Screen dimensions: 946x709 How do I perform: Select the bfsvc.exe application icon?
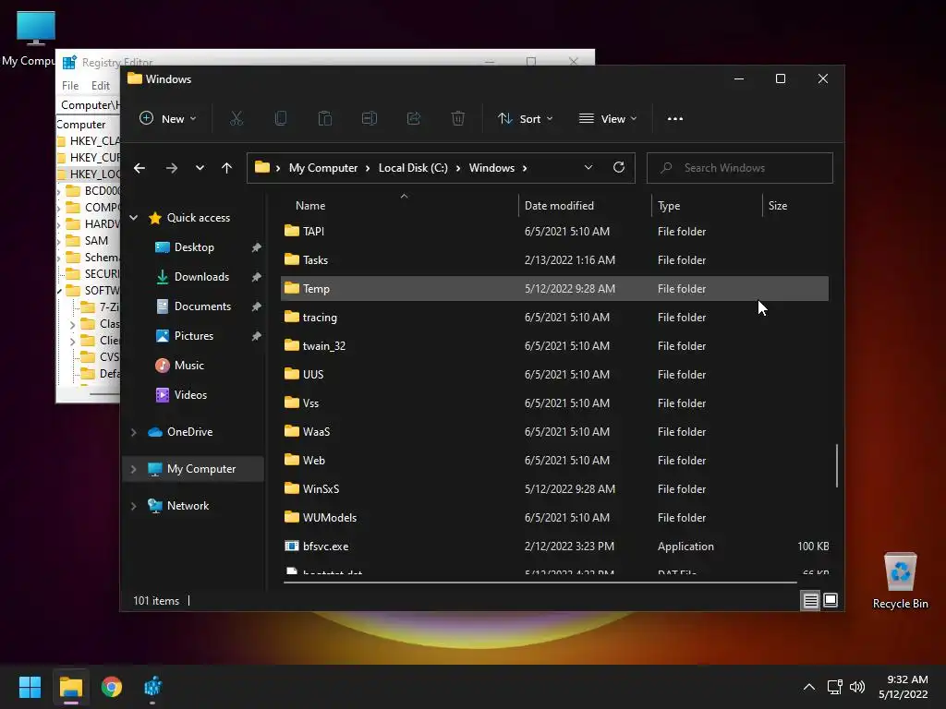click(292, 547)
